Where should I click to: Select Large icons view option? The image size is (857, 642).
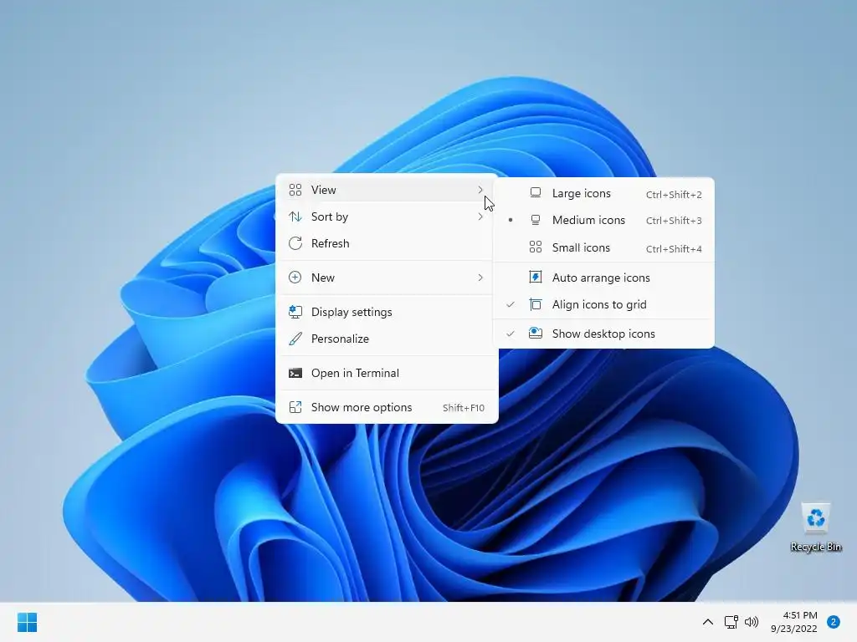pyautogui.click(x=604, y=193)
